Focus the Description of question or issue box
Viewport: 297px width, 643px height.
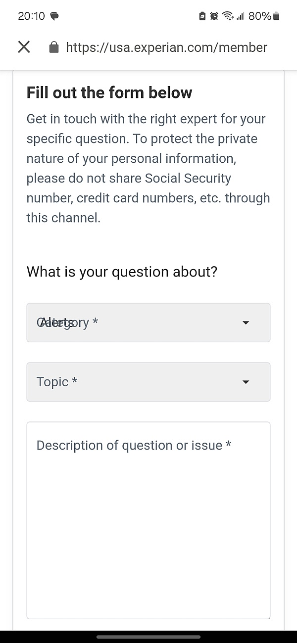tap(148, 520)
